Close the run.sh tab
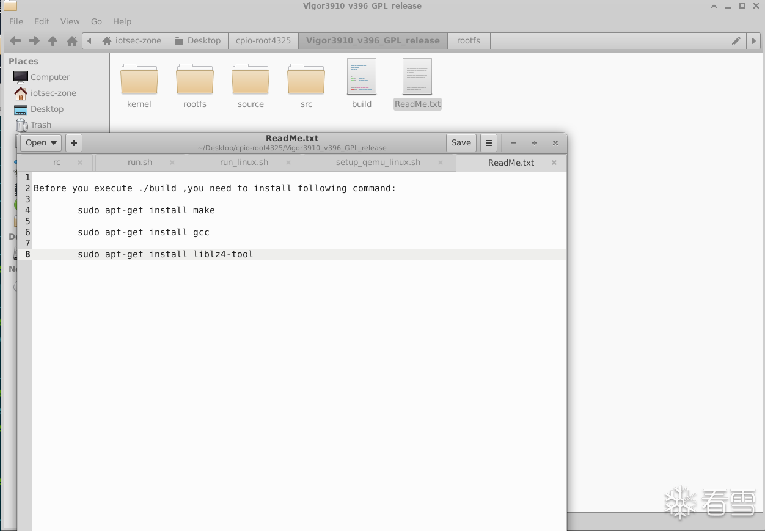 coord(172,163)
